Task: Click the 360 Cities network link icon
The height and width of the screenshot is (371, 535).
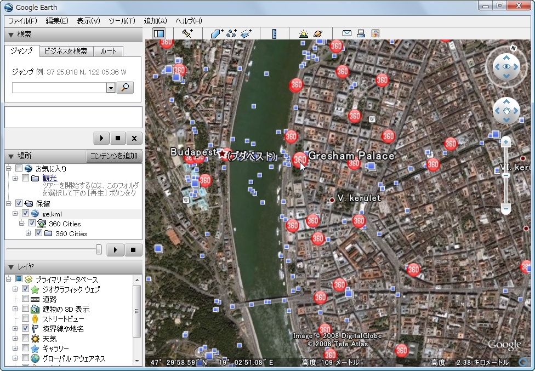Action: 42,224
